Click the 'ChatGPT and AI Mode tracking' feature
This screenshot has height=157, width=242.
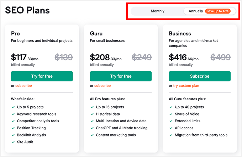click(x=121, y=128)
